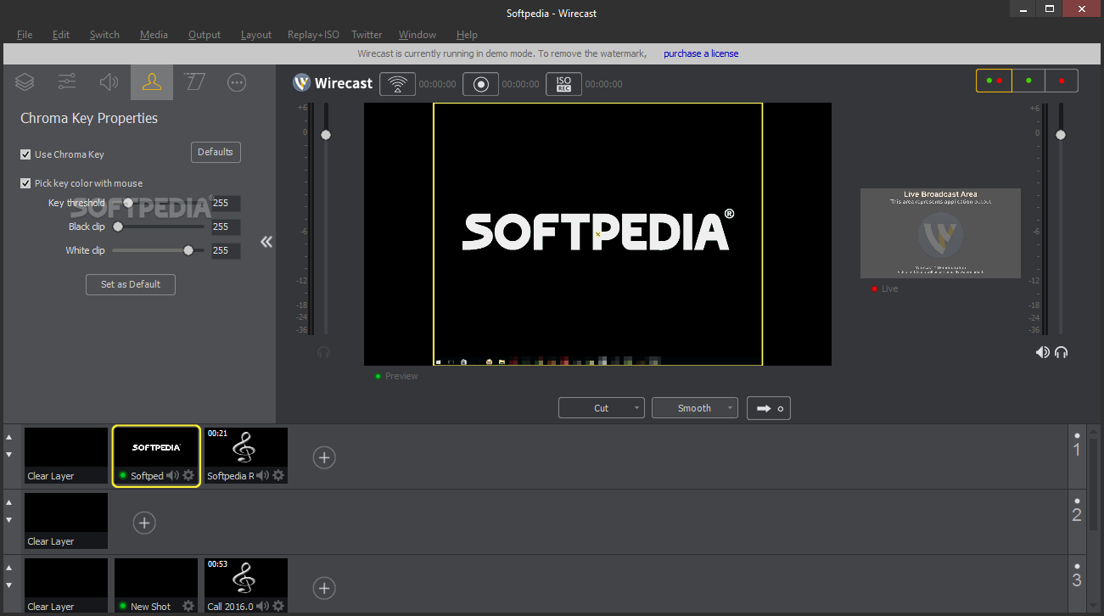The width and height of the screenshot is (1104, 616).
Task: Click the Set as Default button
Action: 131,284
